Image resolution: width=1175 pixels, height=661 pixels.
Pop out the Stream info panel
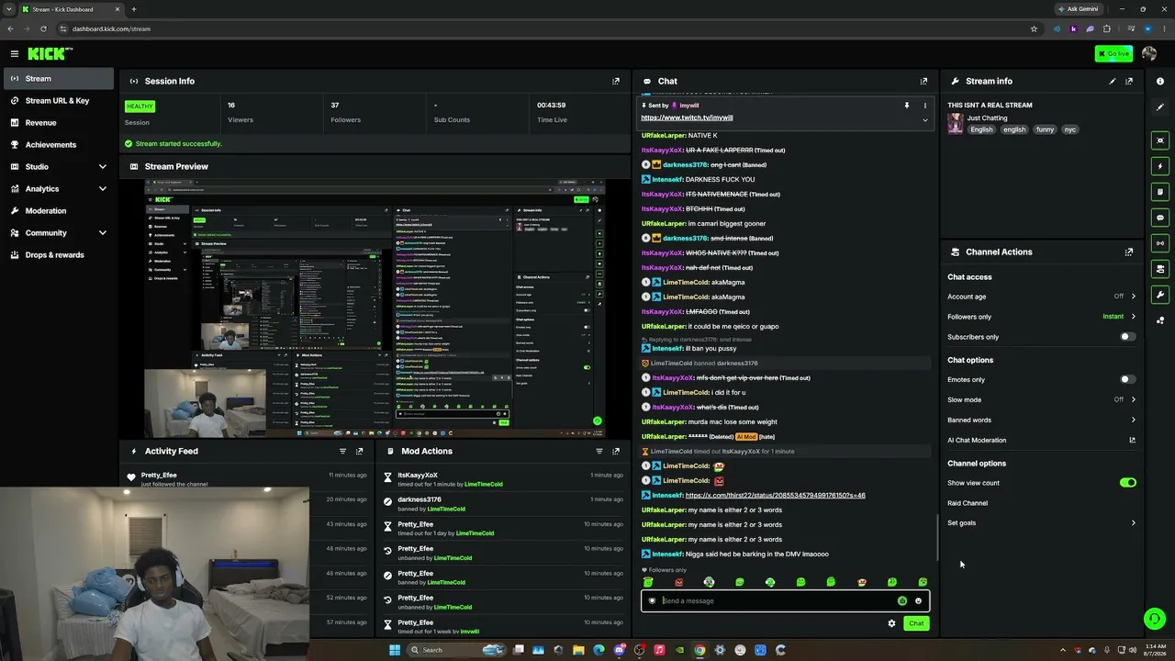(1129, 81)
